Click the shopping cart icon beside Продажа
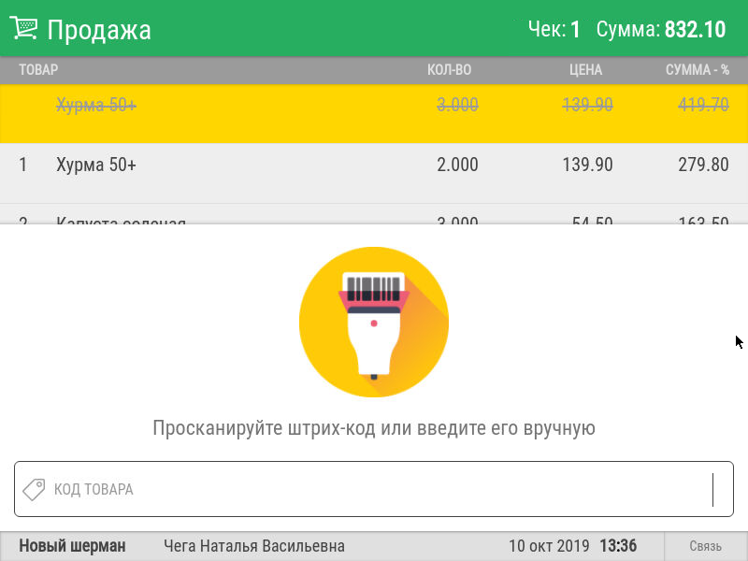Image resolution: width=748 pixels, height=561 pixels. (x=23, y=28)
